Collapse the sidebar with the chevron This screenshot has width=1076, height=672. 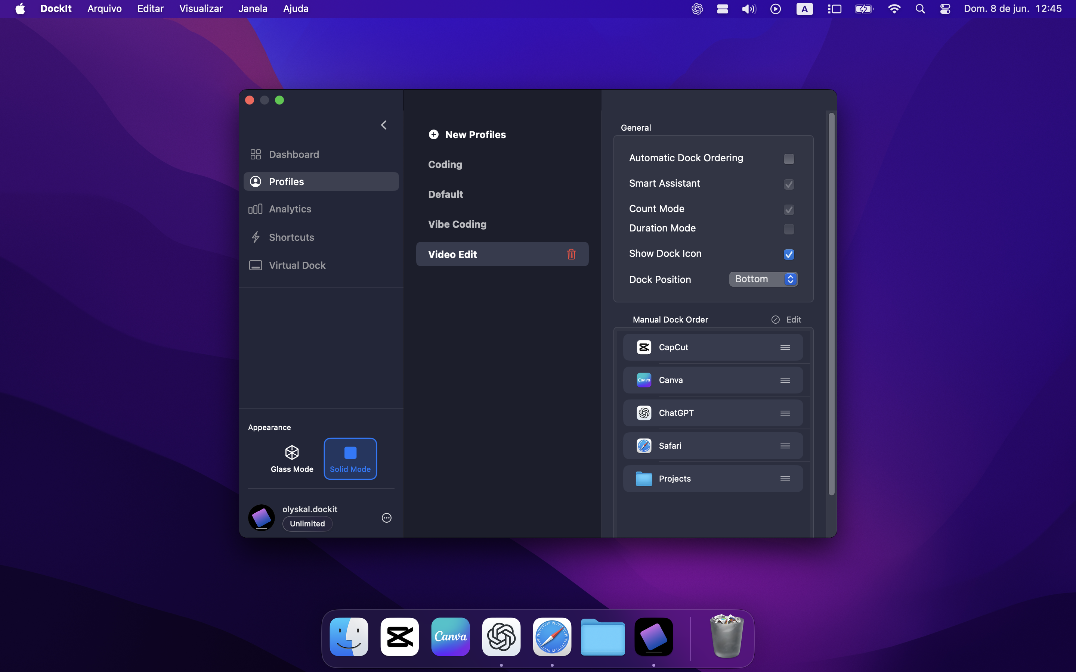tap(384, 125)
